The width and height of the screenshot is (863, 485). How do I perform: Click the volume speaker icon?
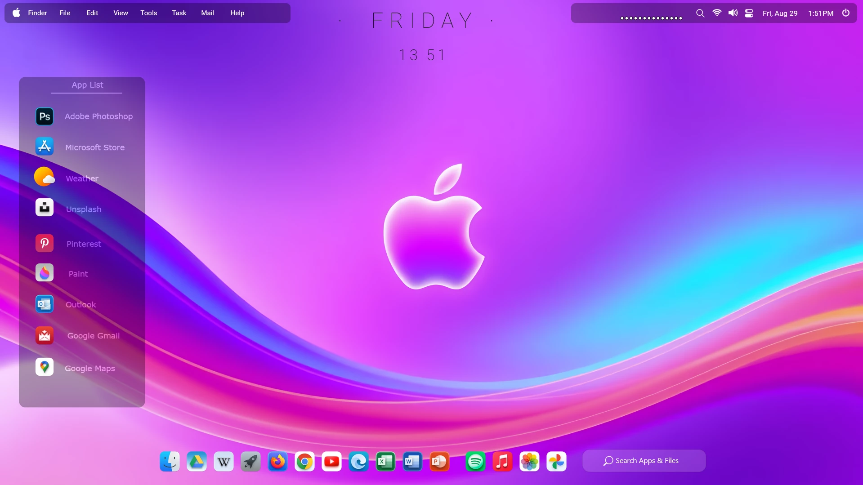pos(733,13)
